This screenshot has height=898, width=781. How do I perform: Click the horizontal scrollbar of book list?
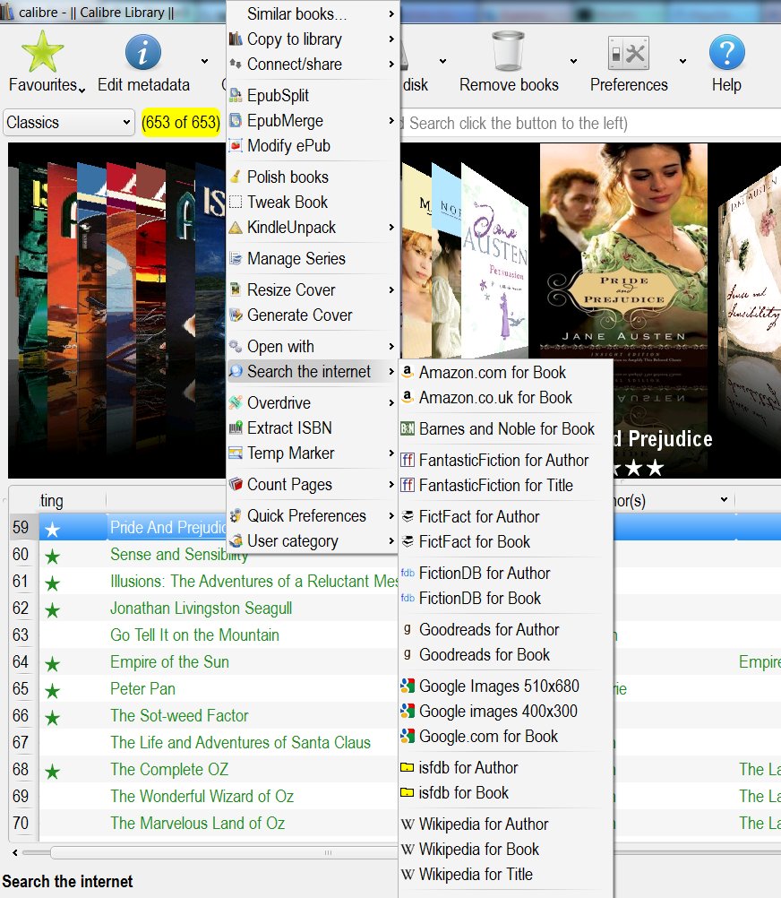[223, 853]
